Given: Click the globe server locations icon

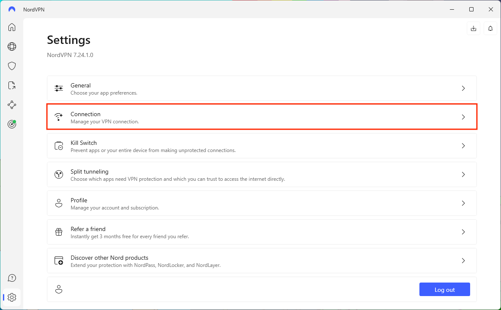Looking at the screenshot, I should (x=12, y=46).
